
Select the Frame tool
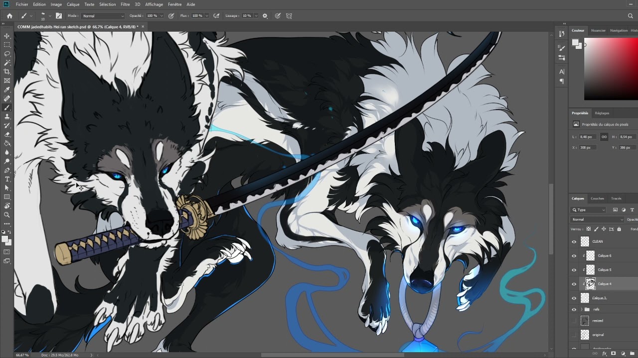click(7, 81)
